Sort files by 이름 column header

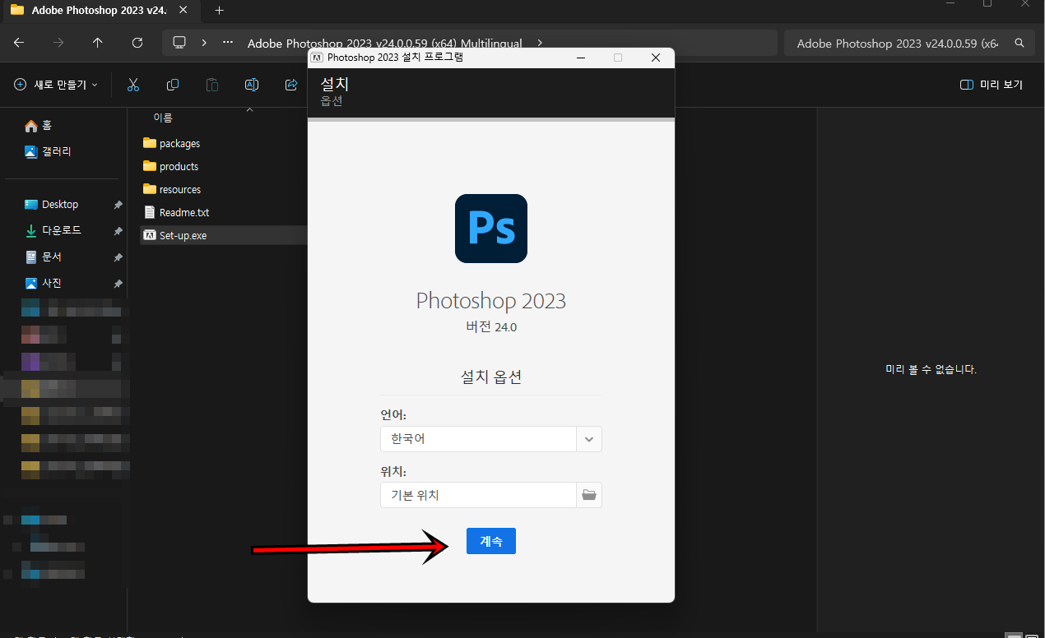[163, 118]
